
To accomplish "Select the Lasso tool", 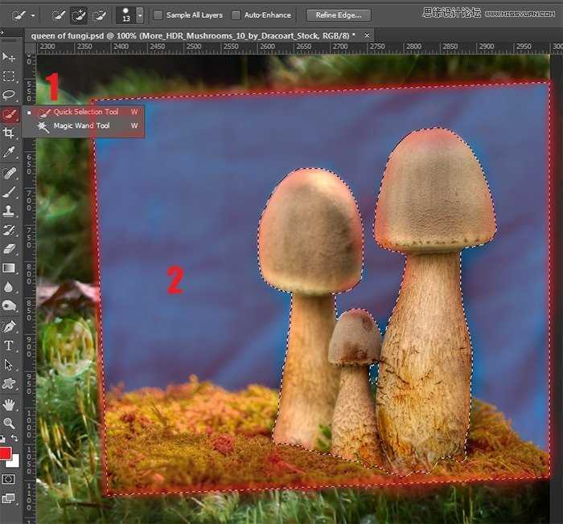I will (9, 95).
